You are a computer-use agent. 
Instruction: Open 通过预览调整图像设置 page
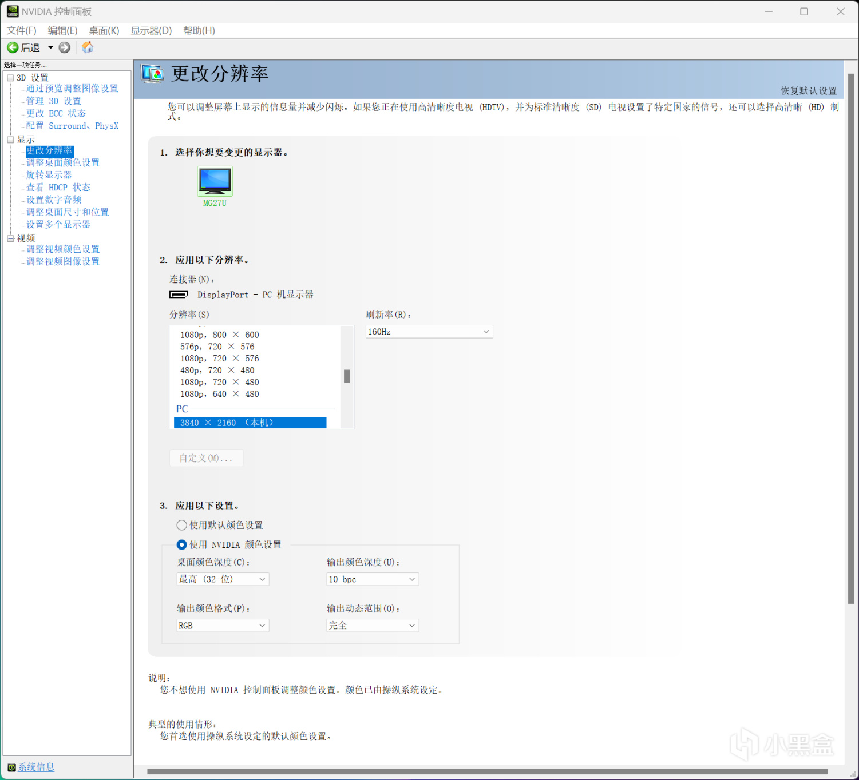[72, 89]
